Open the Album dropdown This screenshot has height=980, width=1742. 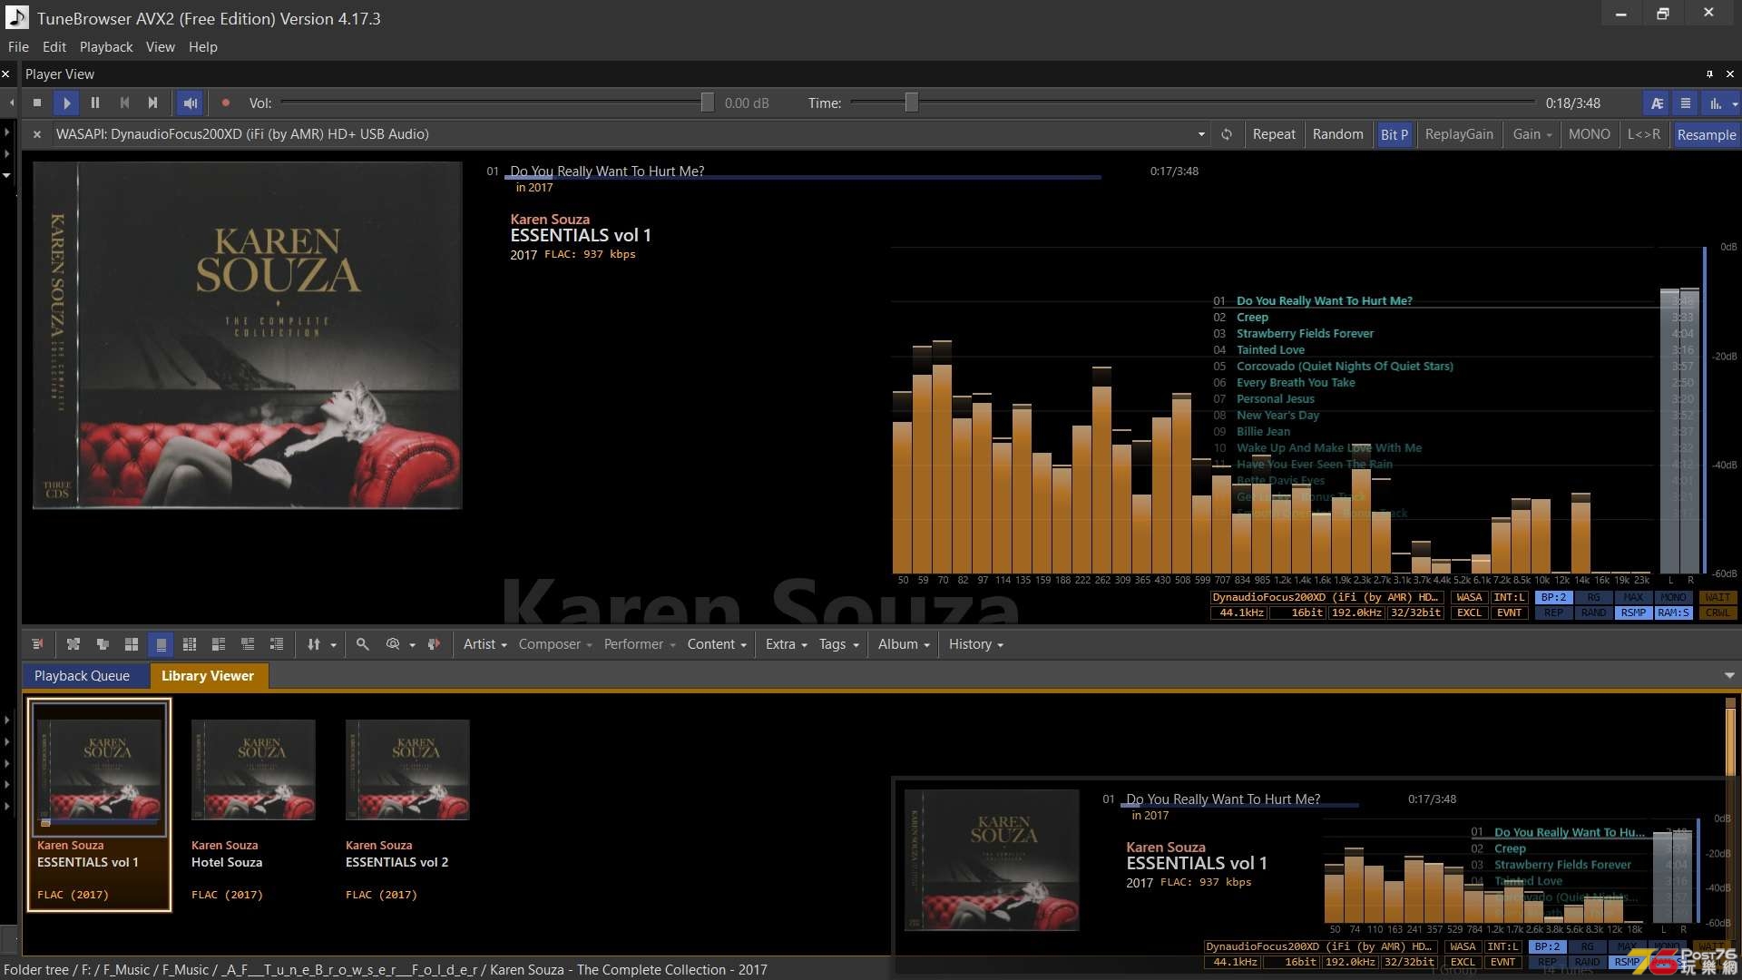click(x=904, y=644)
